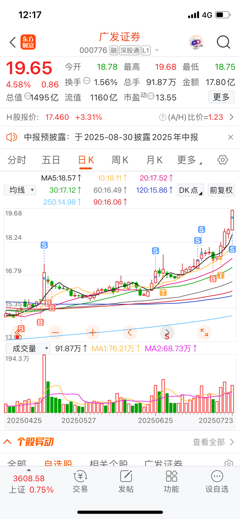Tap the 19.65 current price
The height and width of the screenshot is (519, 240).
29,68
